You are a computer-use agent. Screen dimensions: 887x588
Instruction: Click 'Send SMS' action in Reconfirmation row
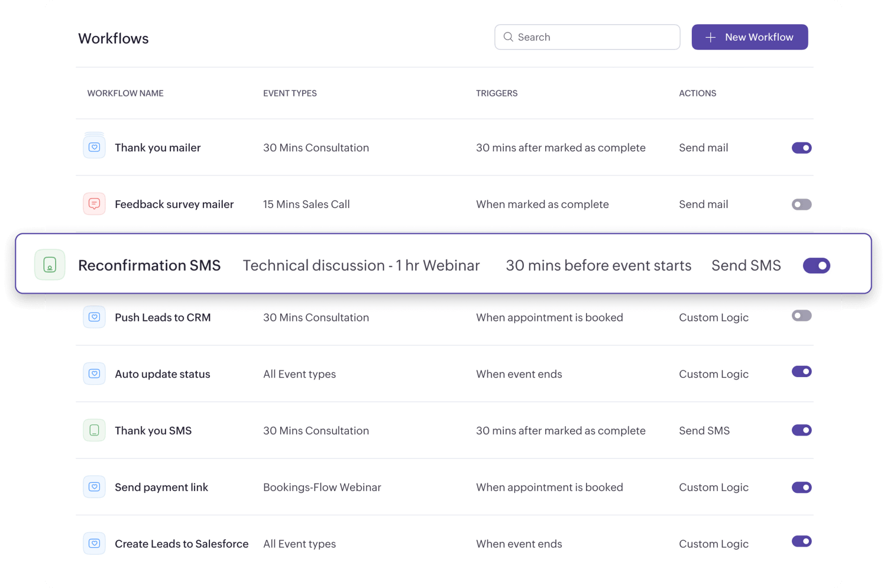[746, 265]
